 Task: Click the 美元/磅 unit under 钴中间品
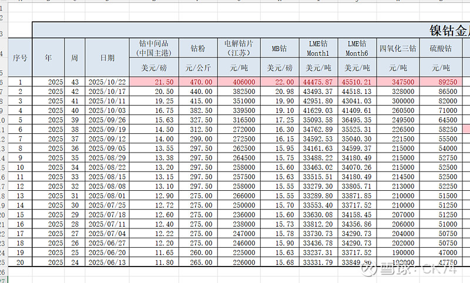point(154,68)
